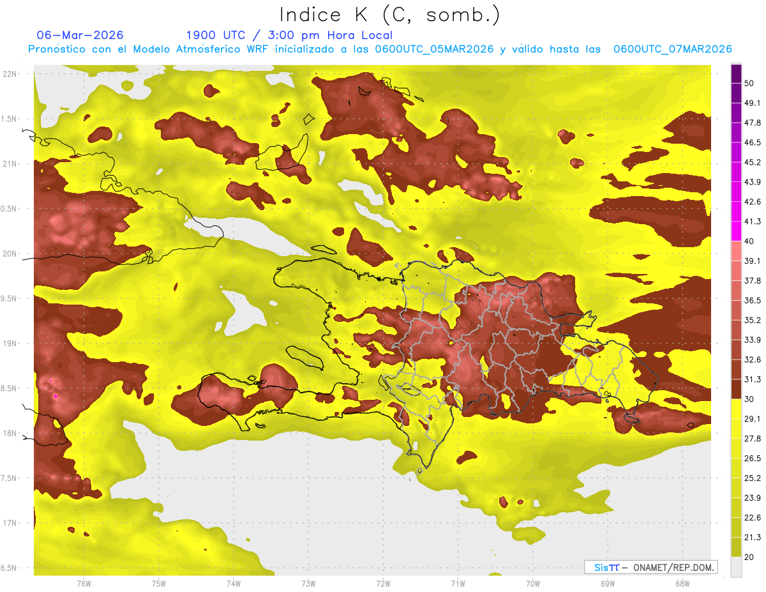This screenshot has width=766, height=592.
Task: Click the '70W' longitude axis label
Action: coord(532,584)
